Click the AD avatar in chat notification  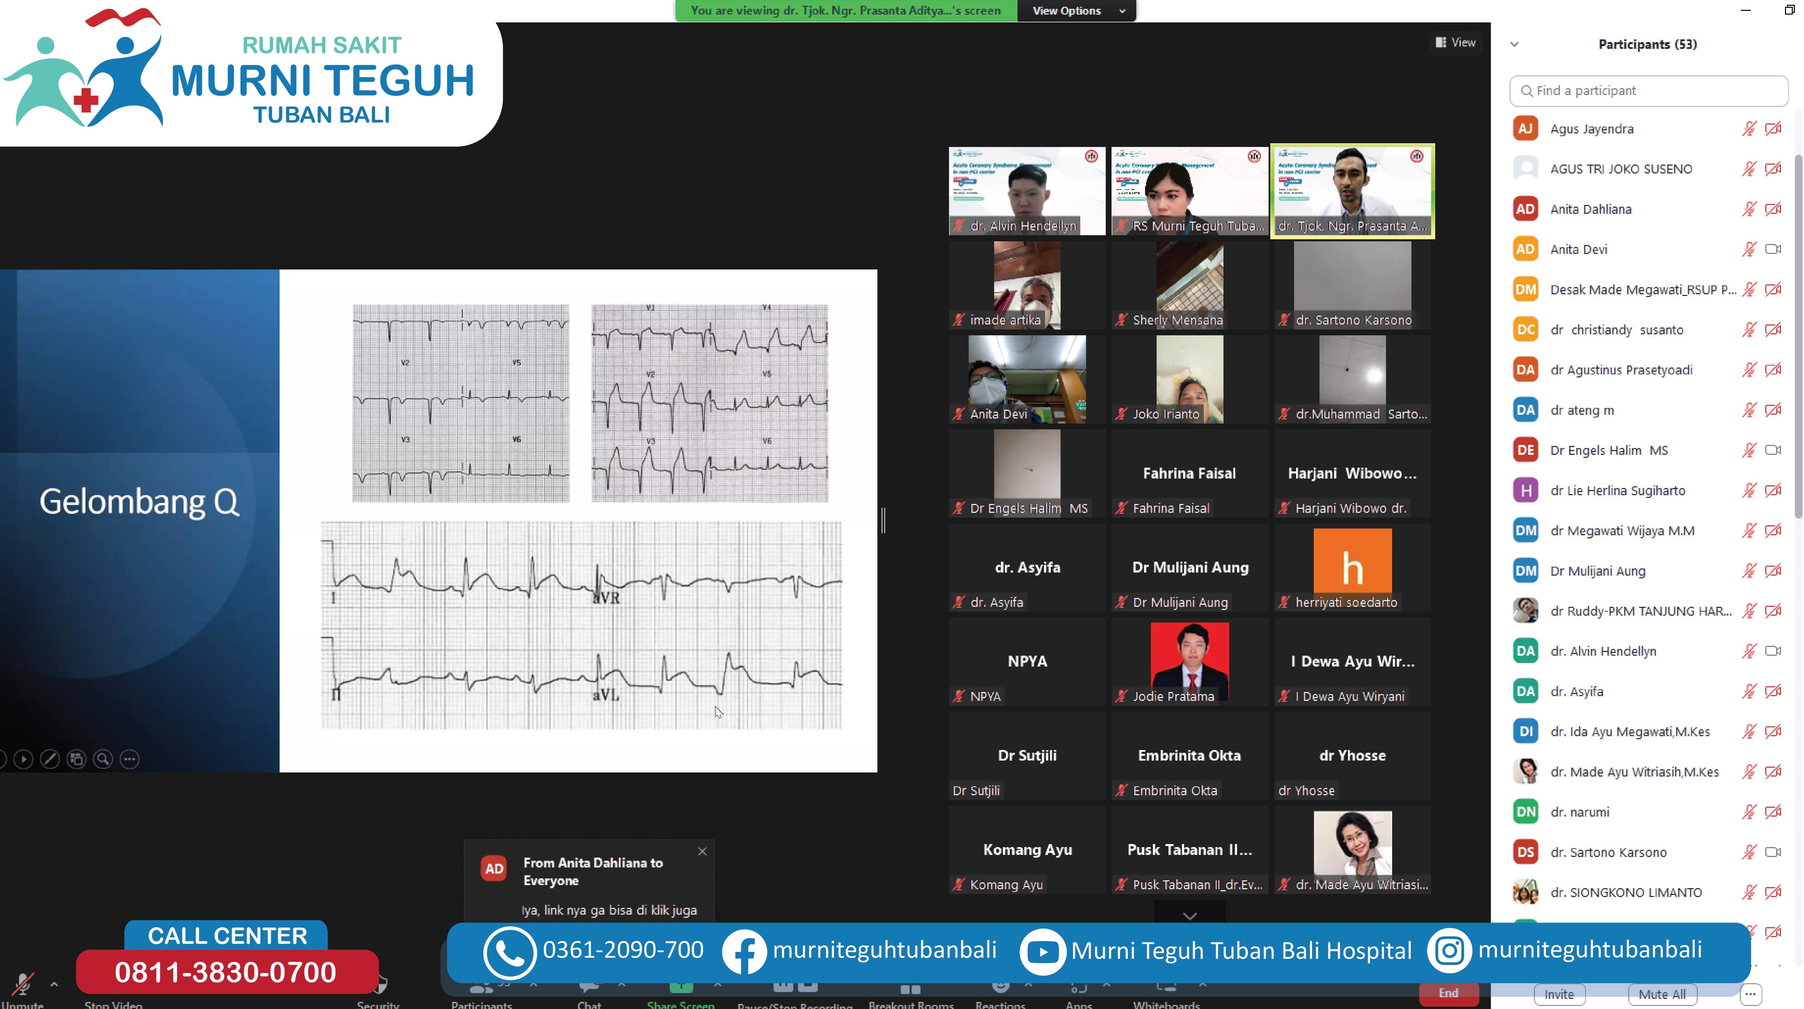coord(494,869)
